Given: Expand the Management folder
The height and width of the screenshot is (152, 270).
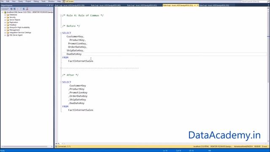Looking at the screenshot, I should pos(5,30).
